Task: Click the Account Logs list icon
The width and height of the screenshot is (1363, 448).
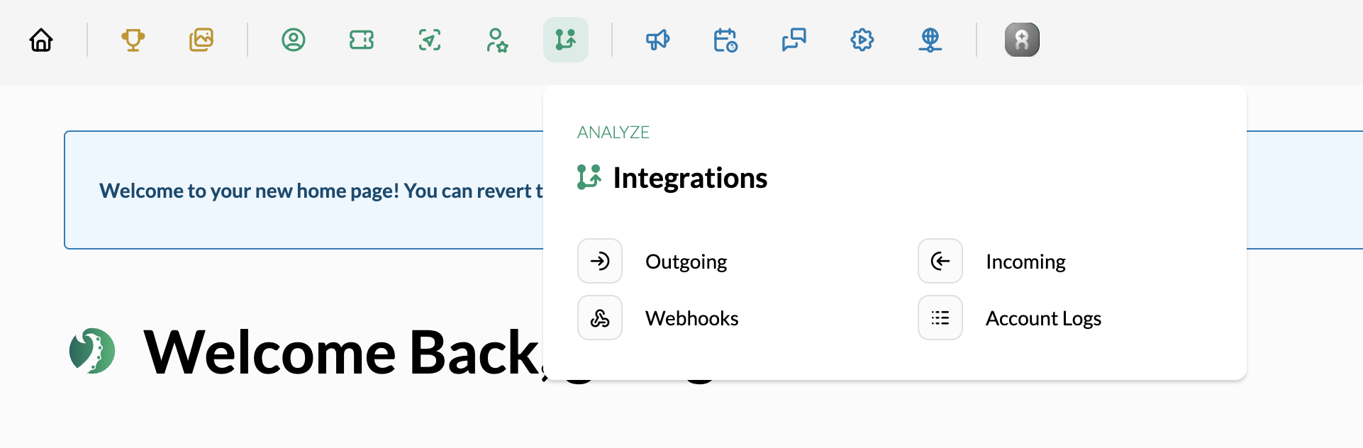Action: 940,318
